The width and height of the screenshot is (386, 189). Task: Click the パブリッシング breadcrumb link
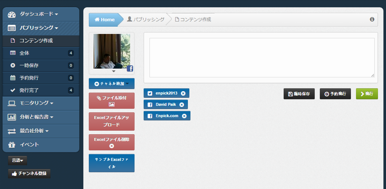pyautogui.click(x=146, y=19)
